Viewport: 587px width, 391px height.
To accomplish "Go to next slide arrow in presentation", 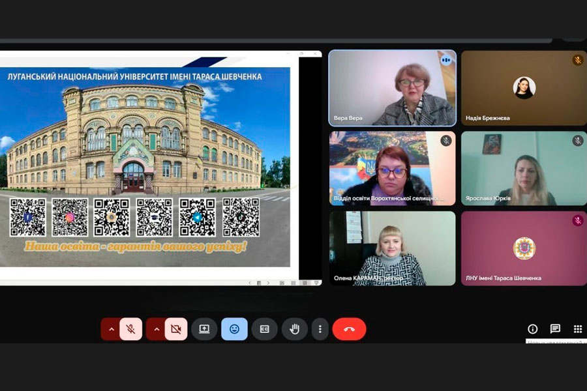I will (x=268, y=283).
